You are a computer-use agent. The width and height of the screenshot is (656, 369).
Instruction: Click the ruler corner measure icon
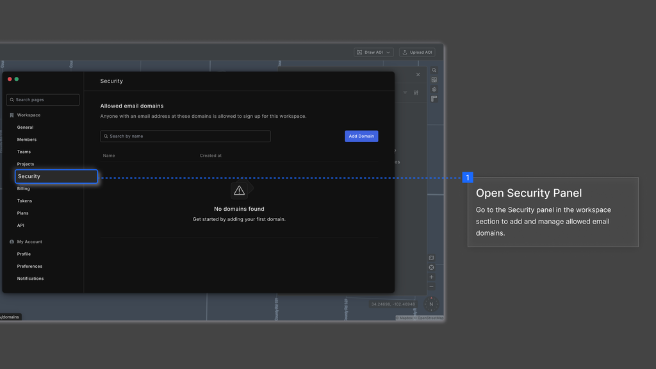point(434,99)
